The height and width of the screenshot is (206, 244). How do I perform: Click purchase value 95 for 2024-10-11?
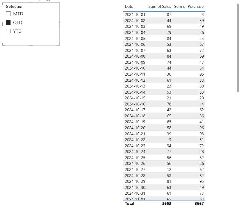point(202,74)
